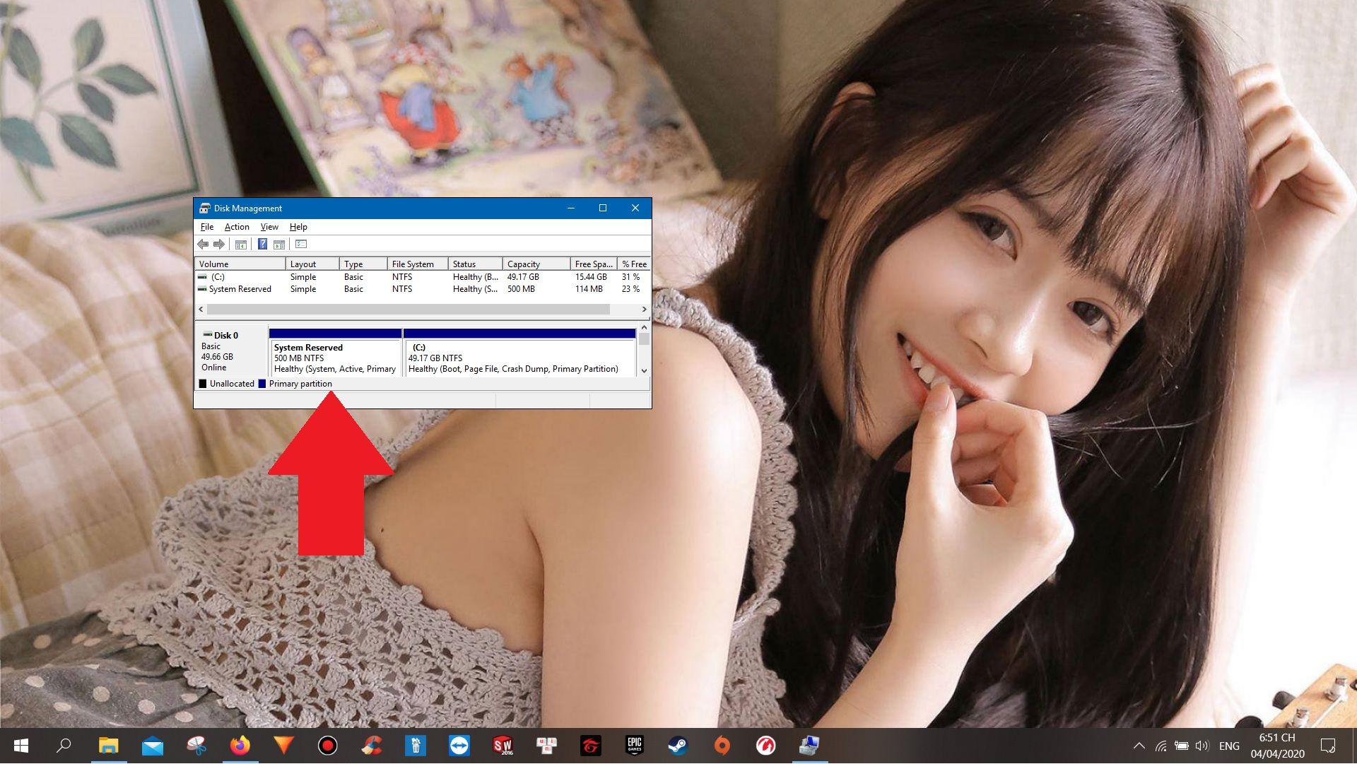Open the View menu

tap(269, 227)
